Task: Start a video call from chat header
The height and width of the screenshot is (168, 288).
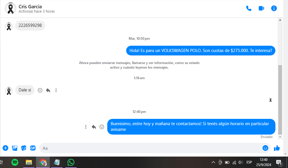Action: 261,9
